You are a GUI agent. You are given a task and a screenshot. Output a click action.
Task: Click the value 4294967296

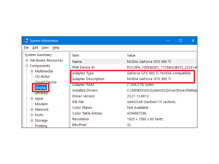click(136, 113)
